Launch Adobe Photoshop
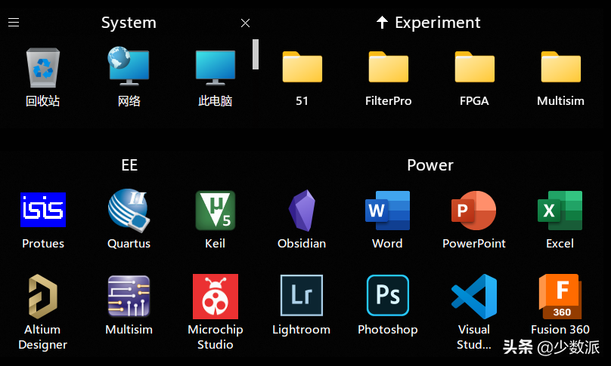 pyautogui.click(x=387, y=296)
